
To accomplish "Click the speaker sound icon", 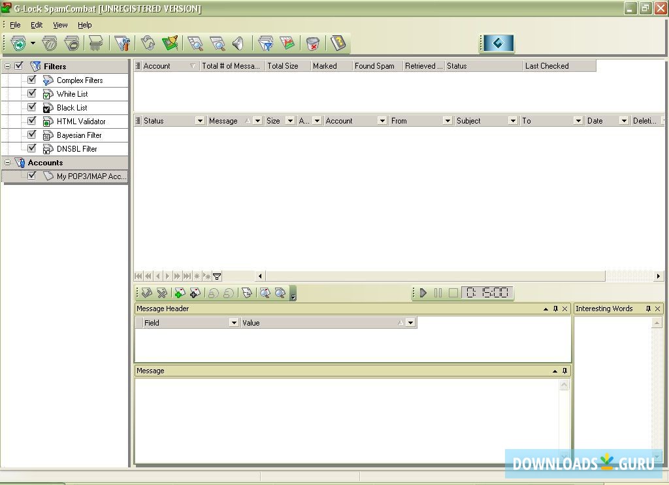I will point(238,44).
